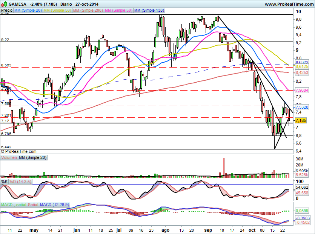Click the green chart icon beside GAMESA
The height and width of the screenshot is (234, 315).
click(5, 4)
